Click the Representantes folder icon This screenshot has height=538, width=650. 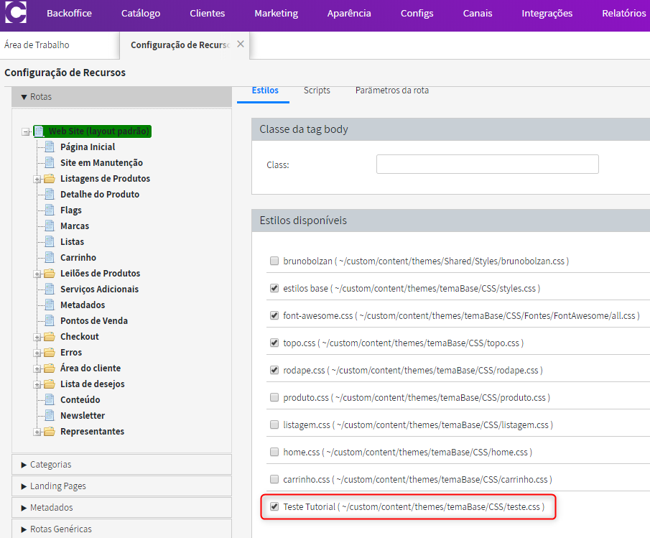click(x=50, y=432)
